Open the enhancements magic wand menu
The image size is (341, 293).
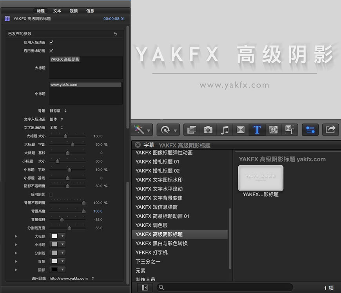pyautogui.click(x=142, y=130)
